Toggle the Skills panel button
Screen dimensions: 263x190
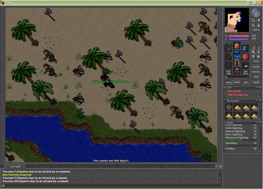point(229,82)
